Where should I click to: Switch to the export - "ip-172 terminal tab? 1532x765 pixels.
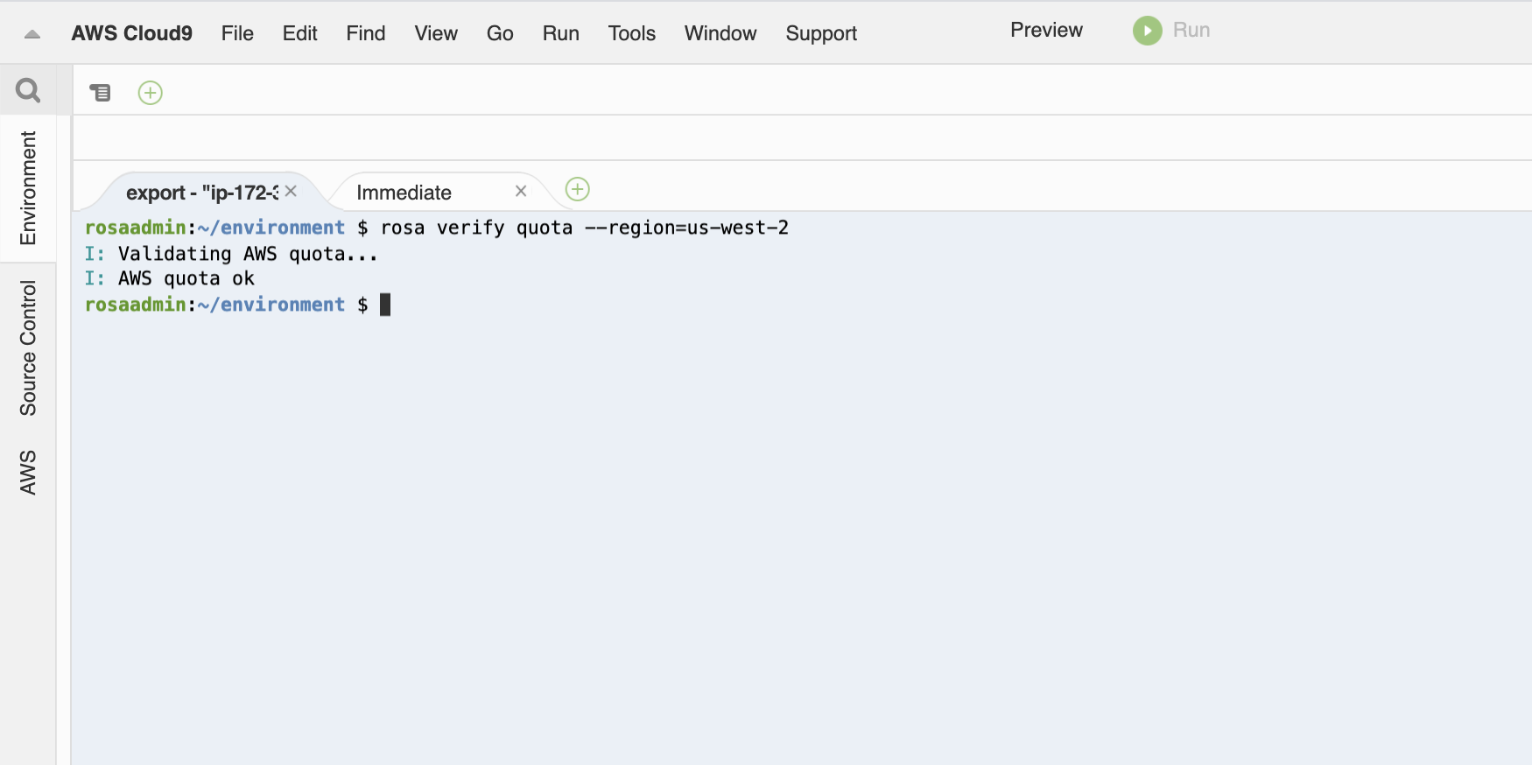coord(202,193)
